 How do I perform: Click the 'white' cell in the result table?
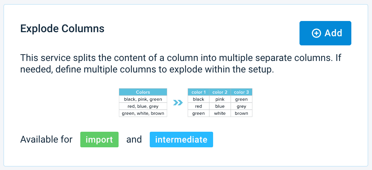220,113
